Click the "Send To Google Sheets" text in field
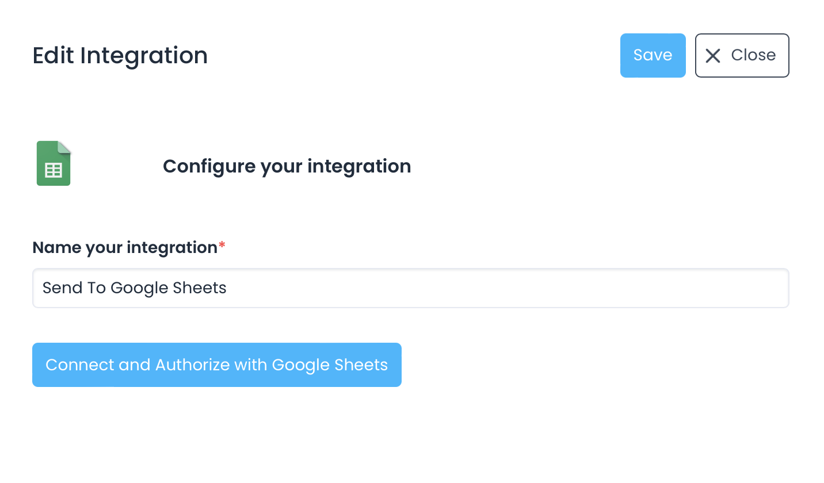Viewport: 824px width, 483px height. pyautogui.click(x=135, y=288)
